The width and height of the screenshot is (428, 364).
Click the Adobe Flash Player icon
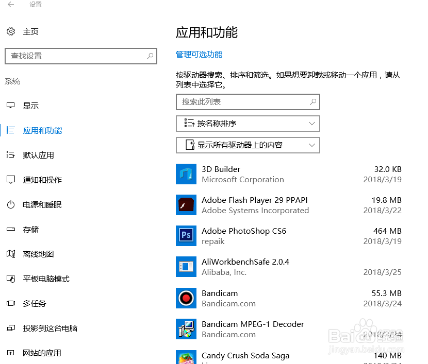pos(186,205)
